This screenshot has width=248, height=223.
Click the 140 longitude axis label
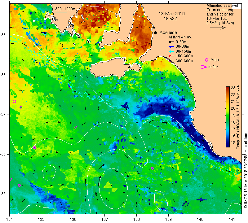coord(200,220)
